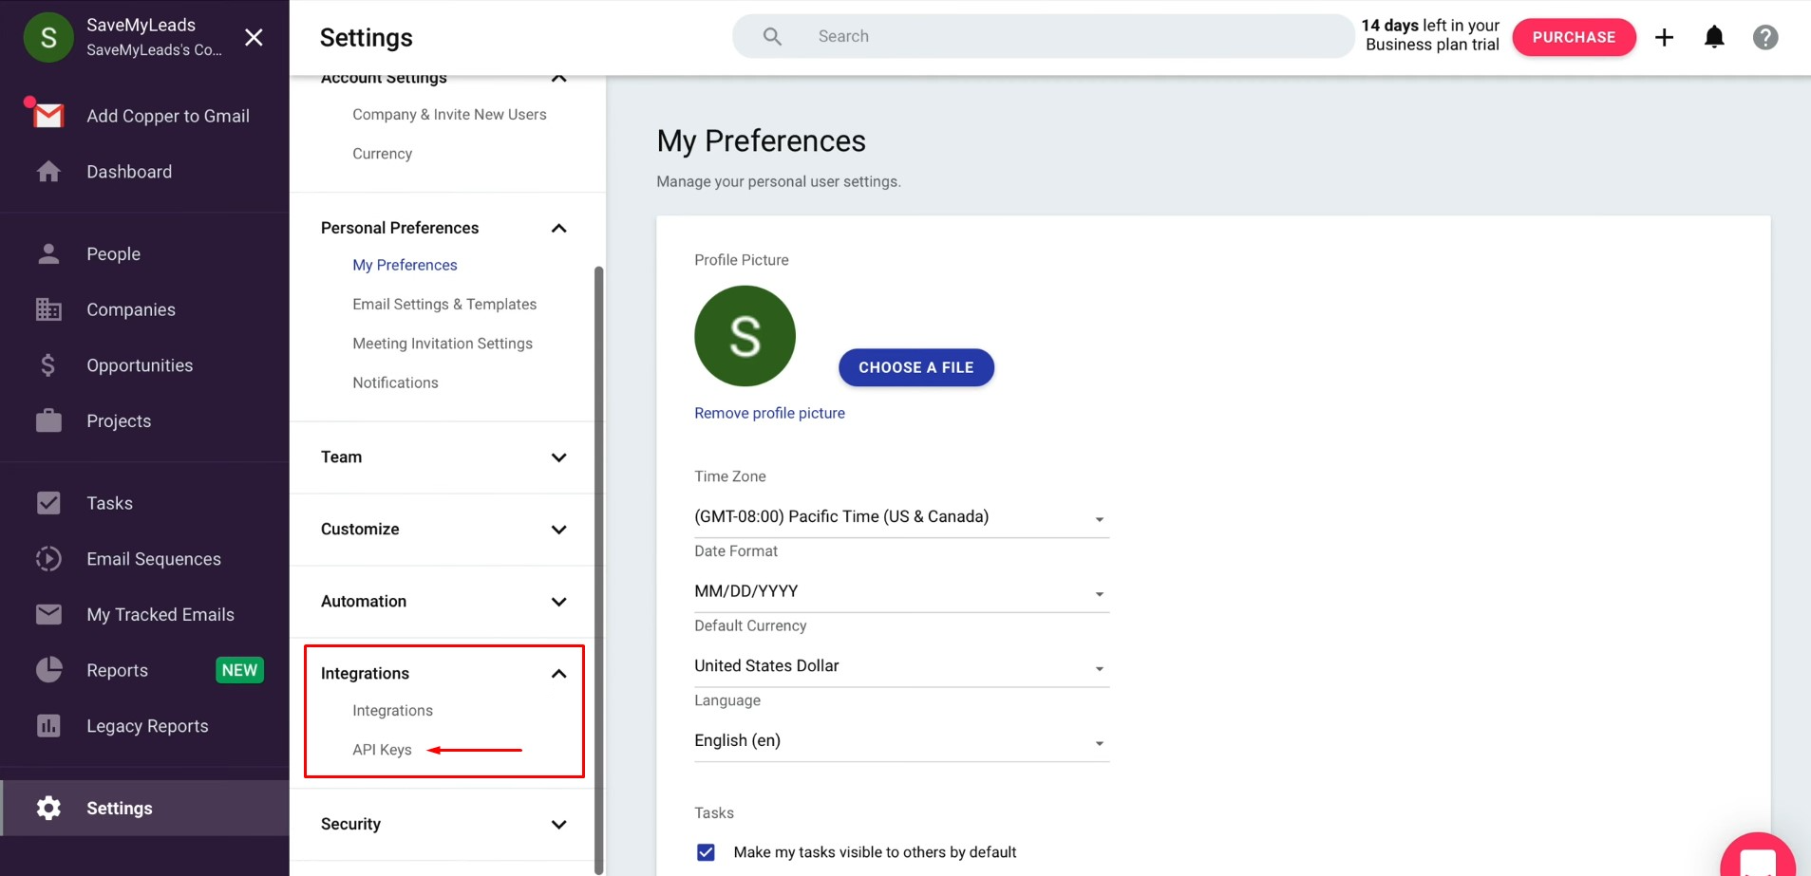Select My Preferences menu item
Image resolution: width=1811 pixels, height=876 pixels.
(x=405, y=265)
